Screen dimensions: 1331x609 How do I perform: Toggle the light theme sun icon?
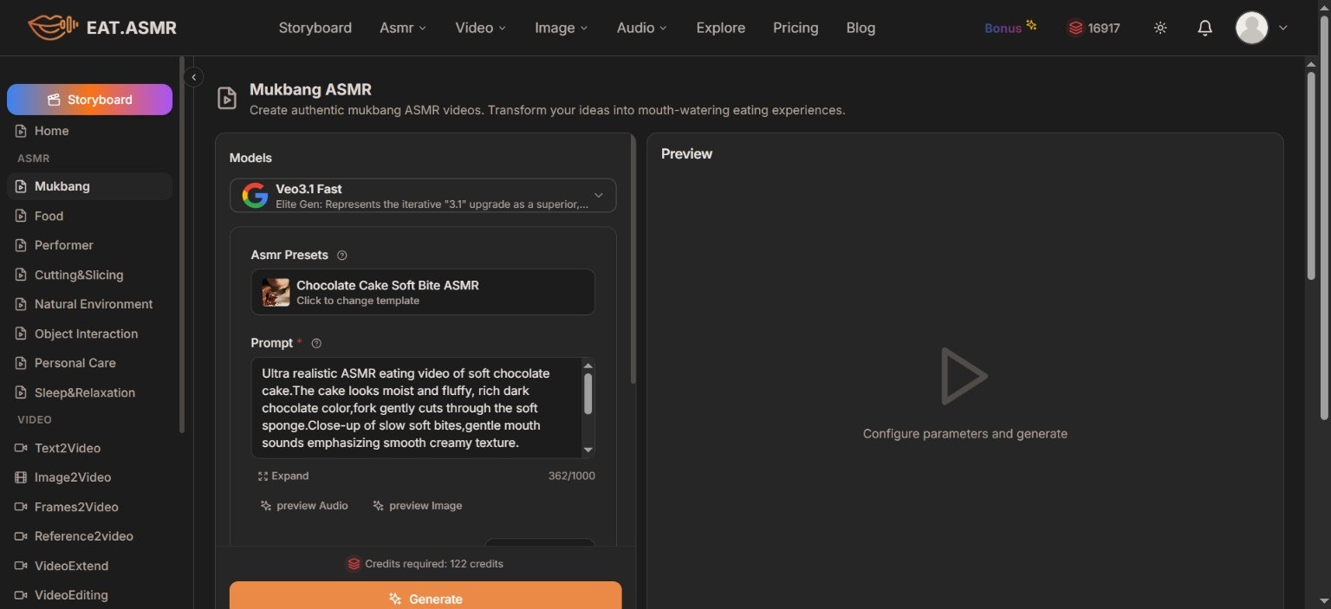pyautogui.click(x=1160, y=28)
